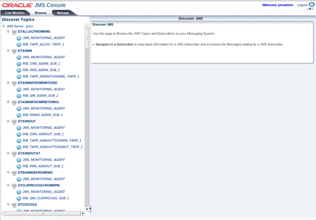
Task: Click subscriber icon for RIB_RMS_ASNIN_SUB_1
Action: 19,70
